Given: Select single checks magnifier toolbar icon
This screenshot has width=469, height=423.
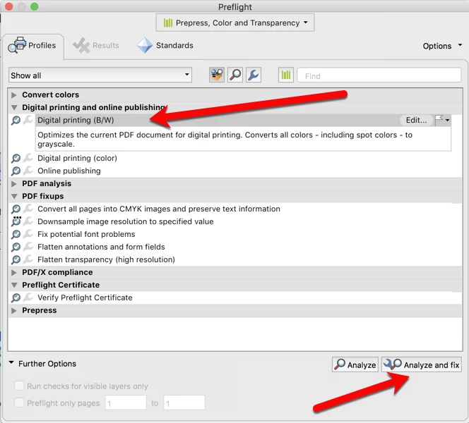Looking at the screenshot, I should tap(235, 75).
